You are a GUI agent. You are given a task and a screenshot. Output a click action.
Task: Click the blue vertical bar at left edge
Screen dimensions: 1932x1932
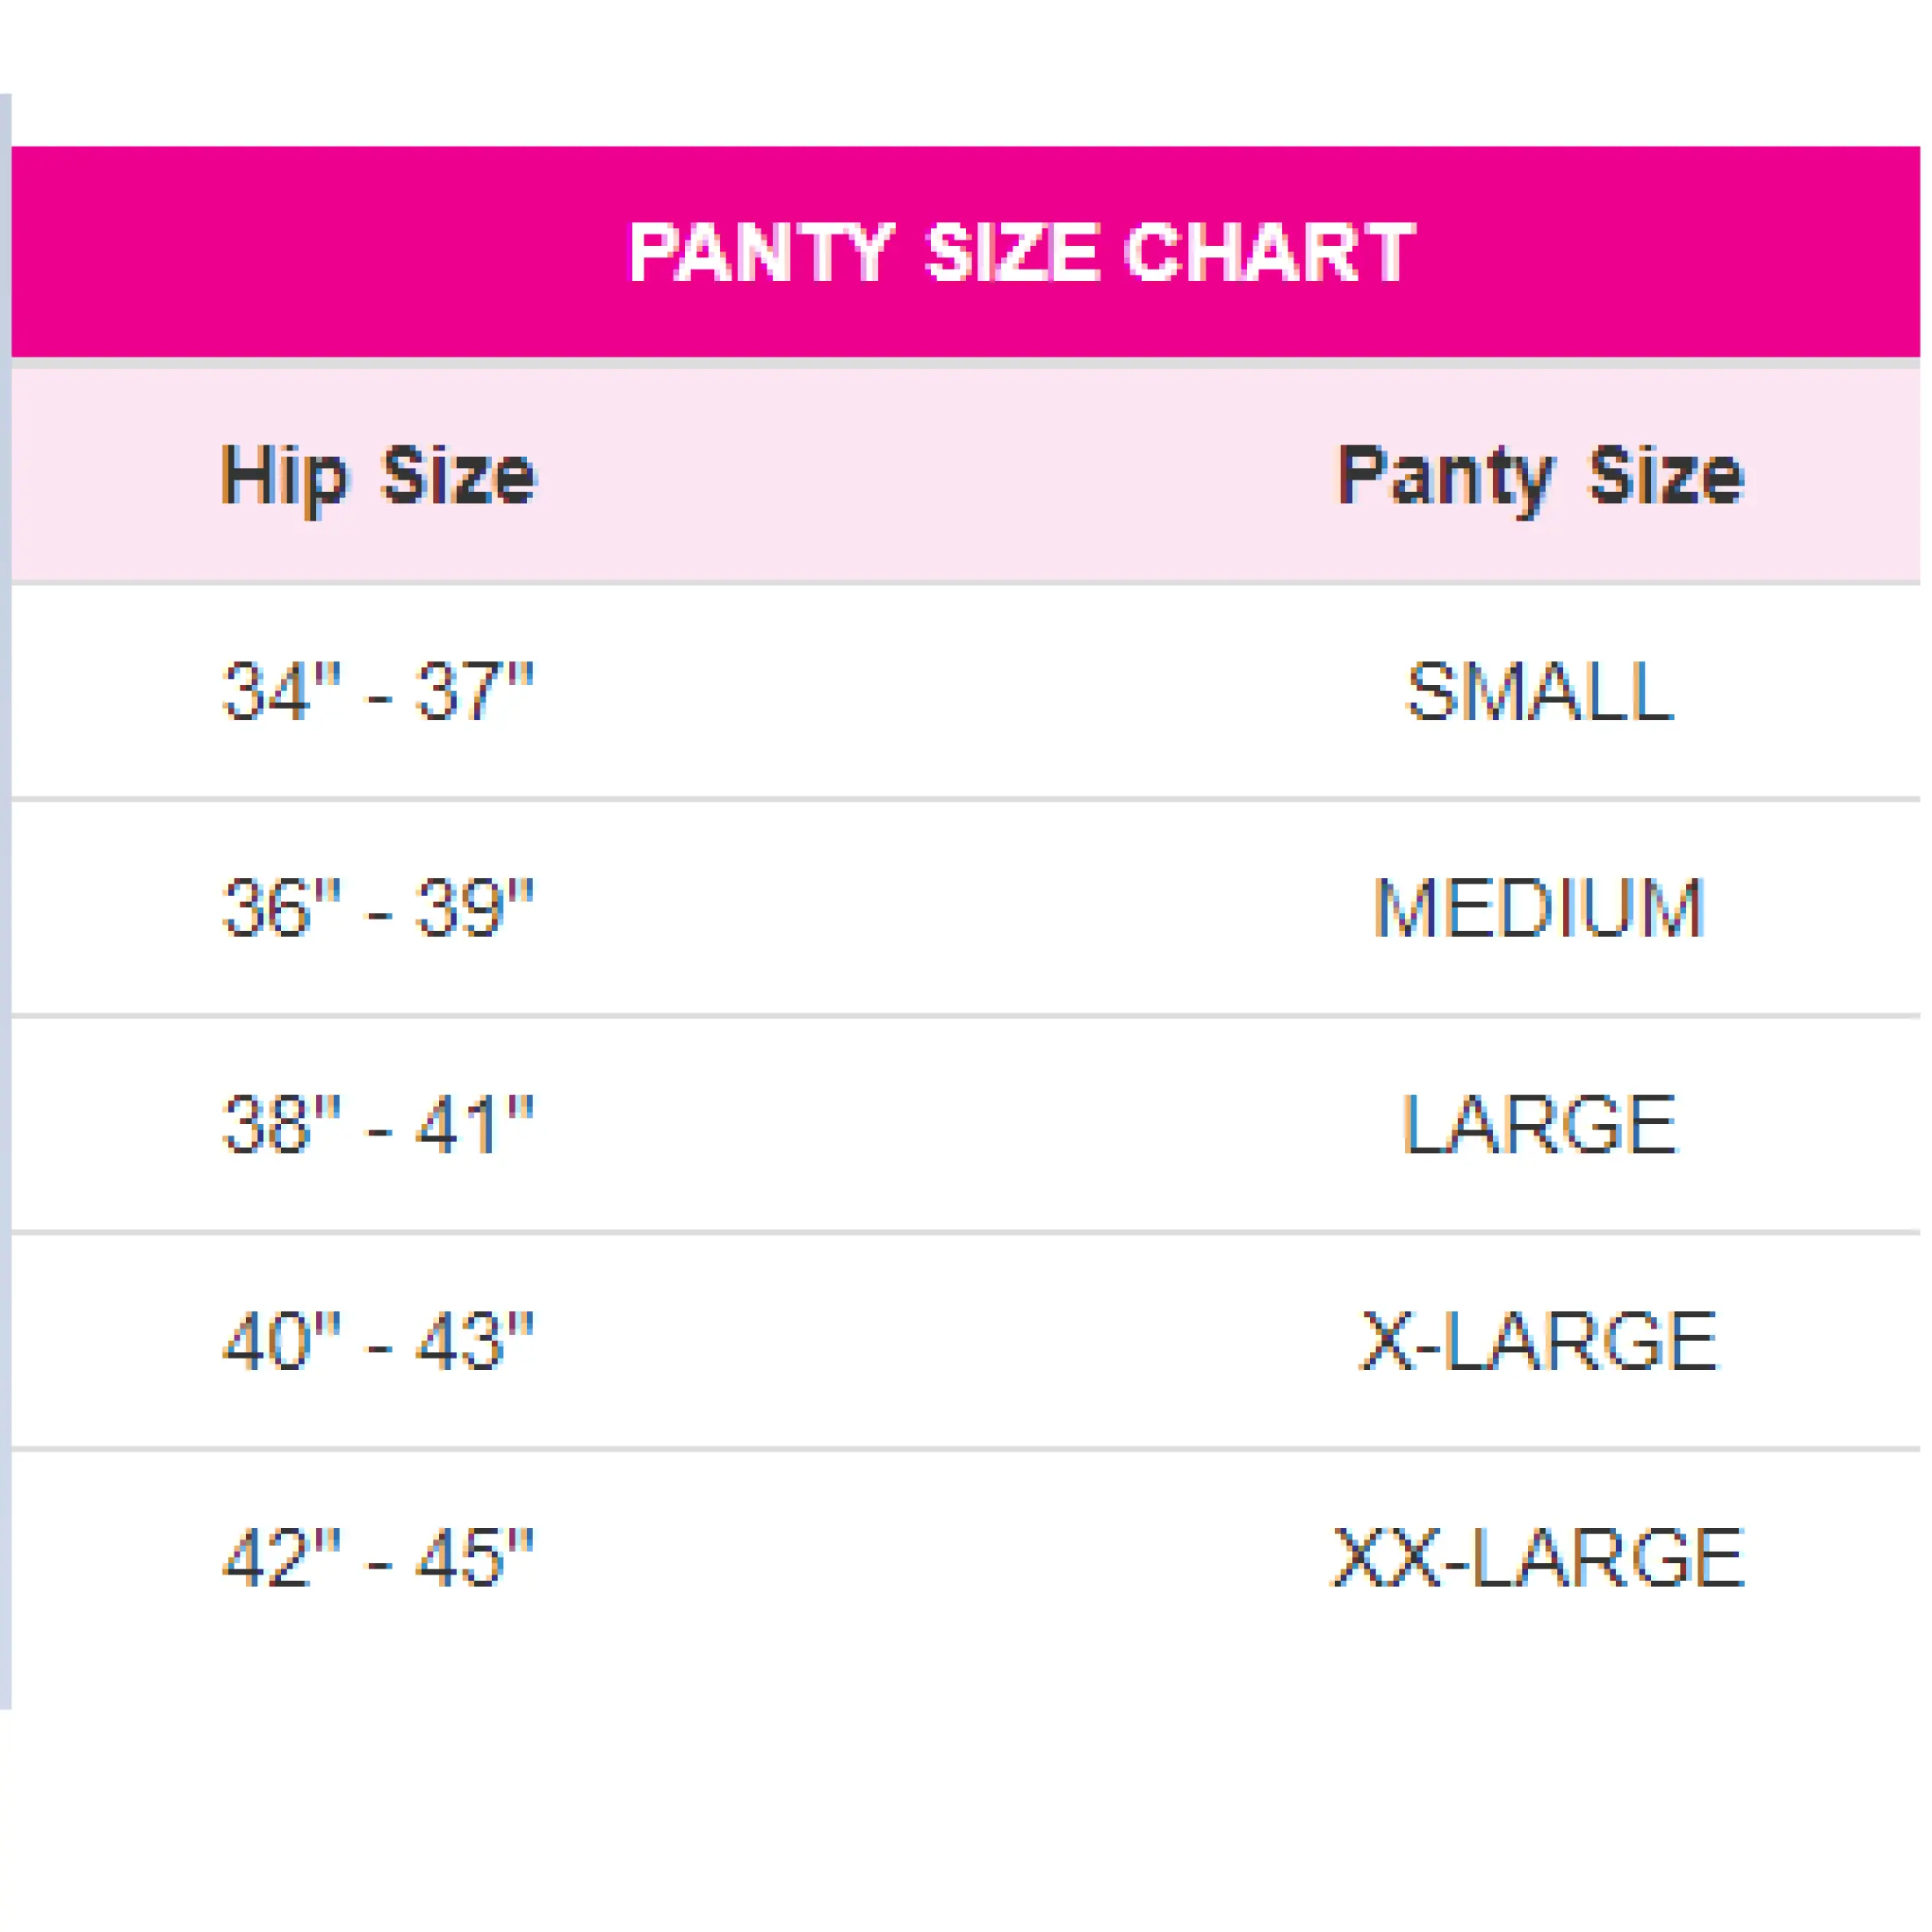click(x=5, y=900)
